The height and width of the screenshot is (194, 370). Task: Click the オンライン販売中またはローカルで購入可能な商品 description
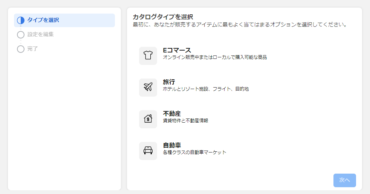tap(215, 57)
